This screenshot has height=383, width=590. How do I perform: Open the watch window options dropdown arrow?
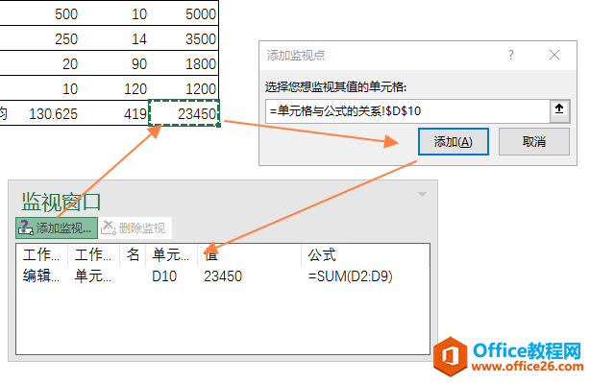pyautogui.click(x=422, y=194)
